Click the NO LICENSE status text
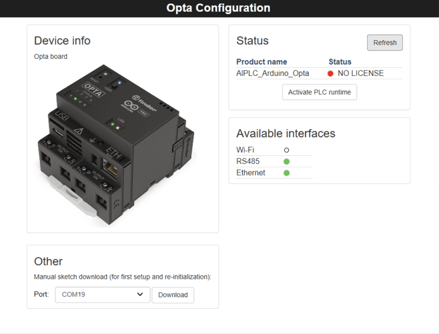This screenshot has height=334, width=439. [360, 73]
